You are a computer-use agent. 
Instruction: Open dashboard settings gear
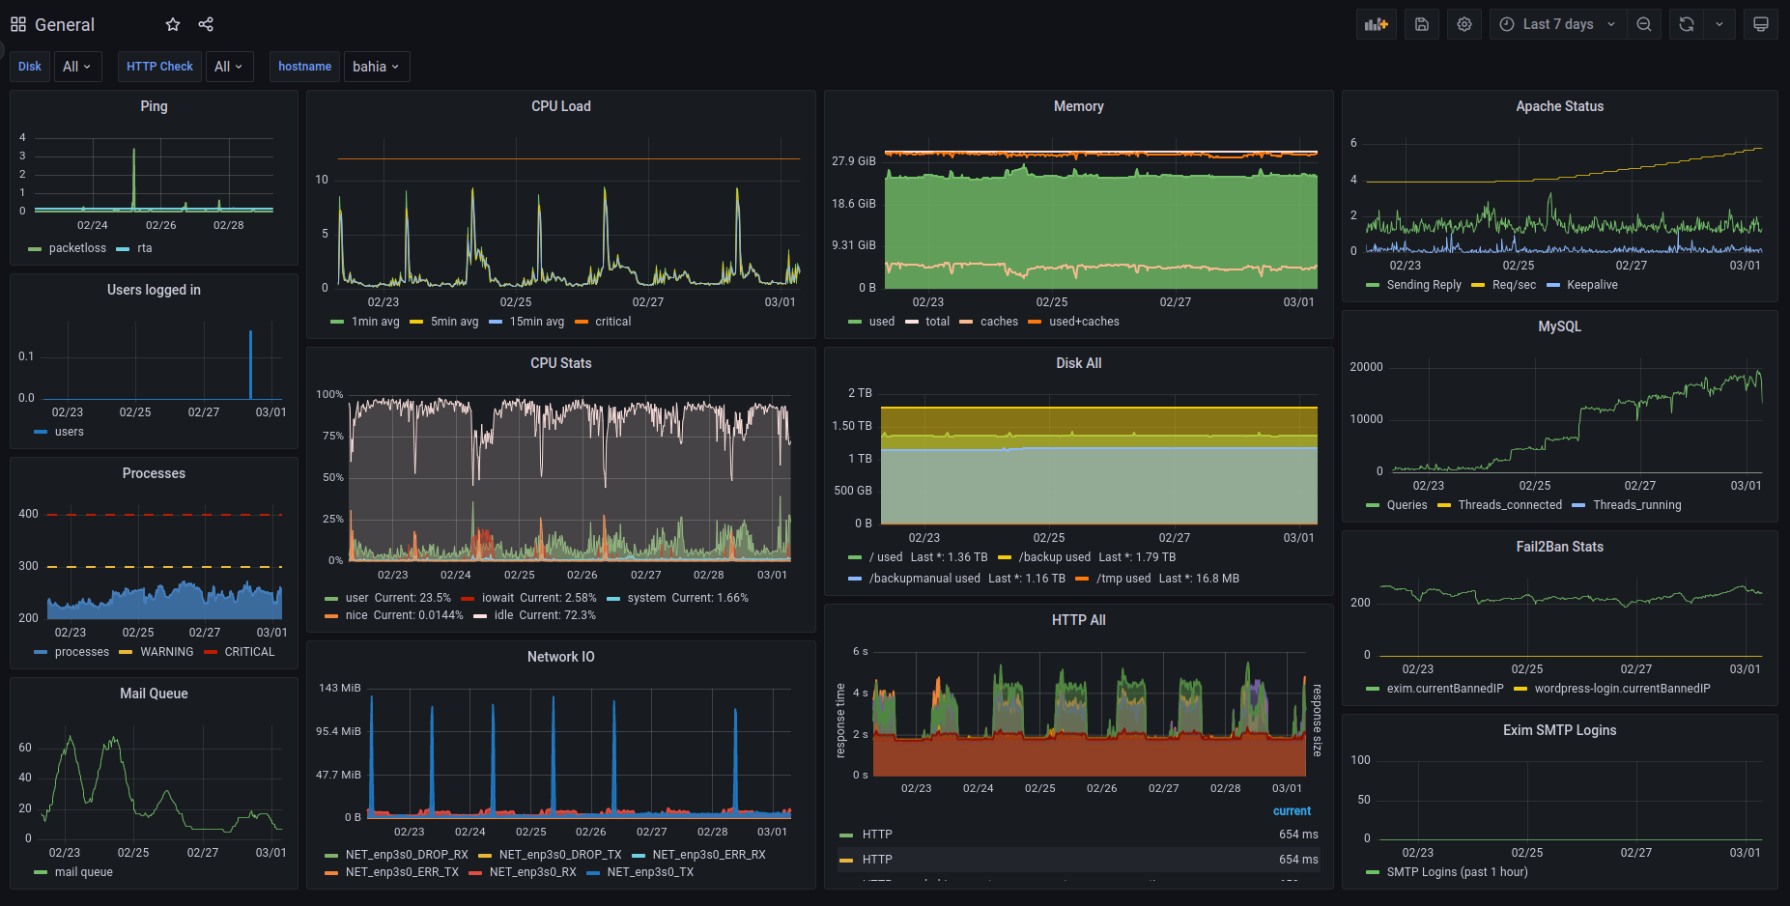1464,24
